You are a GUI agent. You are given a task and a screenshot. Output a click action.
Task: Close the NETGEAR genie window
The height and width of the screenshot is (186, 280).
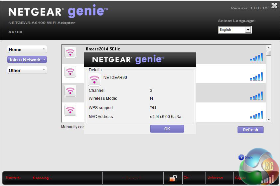point(274,6)
